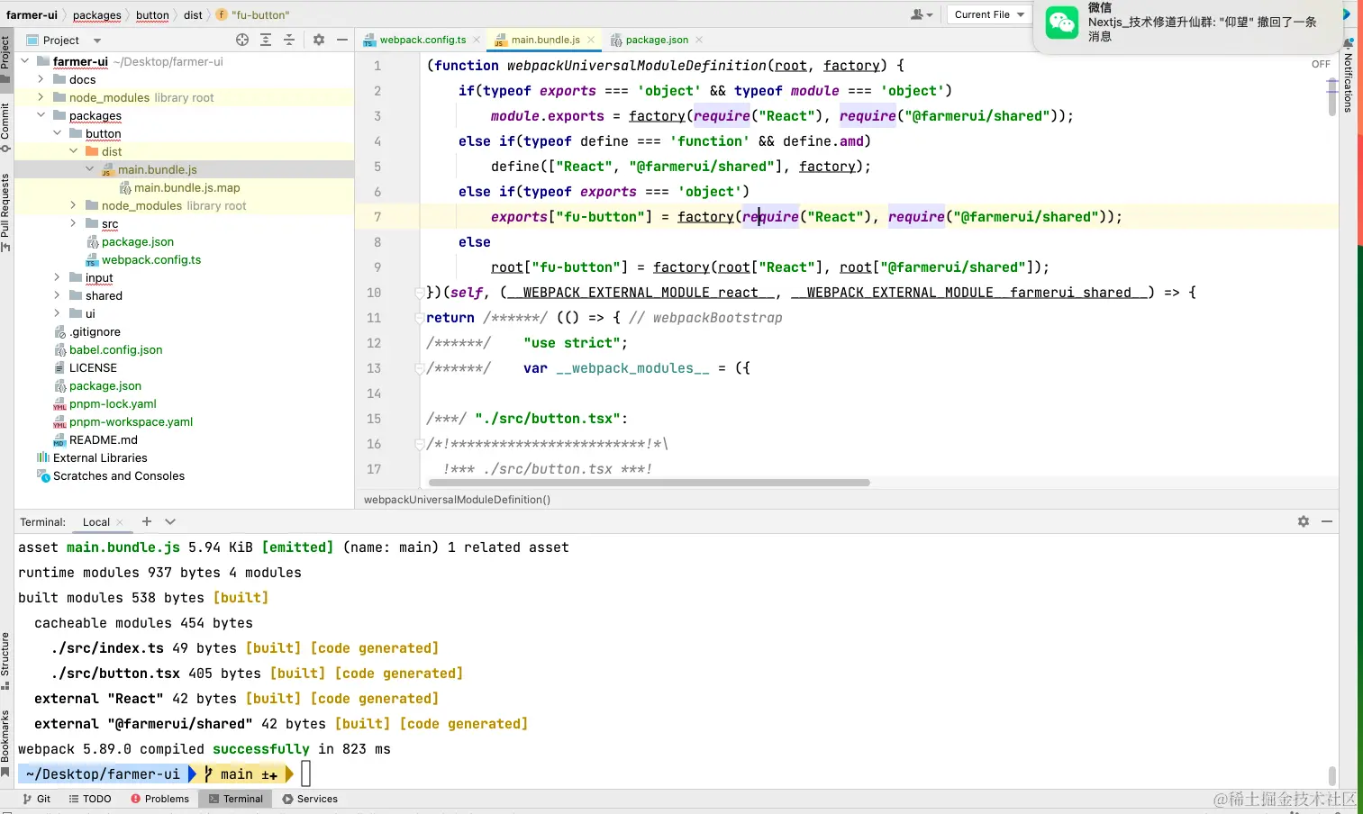Viewport: 1363px width, 814px height.
Task: Select the Terminal tool window button
Action: (235, 799)
